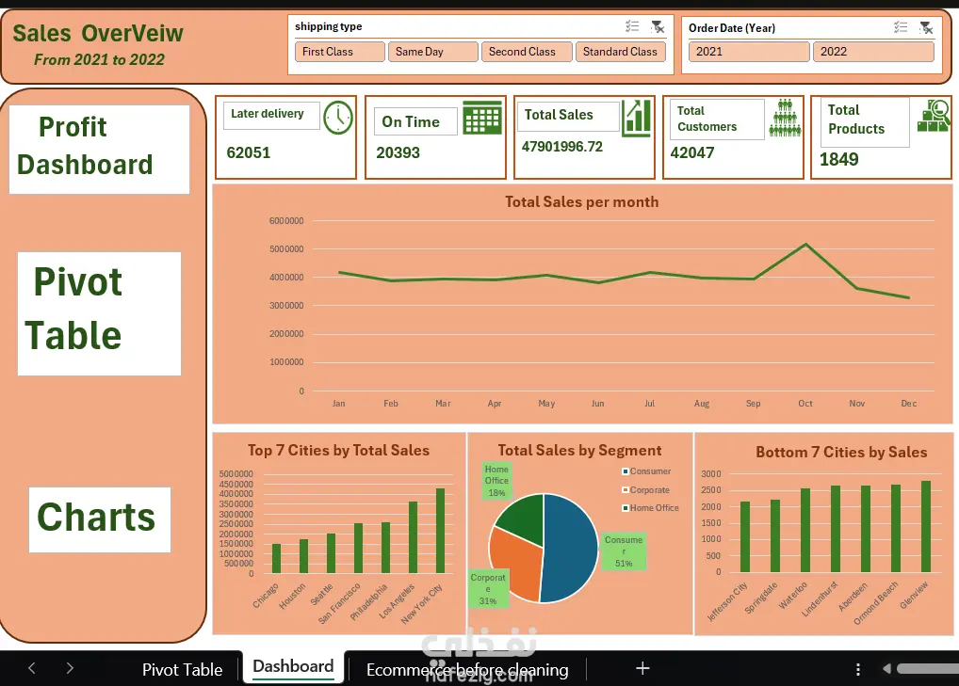Image resolution: width=959 pixels, height=686 pixels.
Task: Select the blue Consumer pie slice
Action: click(x=572, y=550)
